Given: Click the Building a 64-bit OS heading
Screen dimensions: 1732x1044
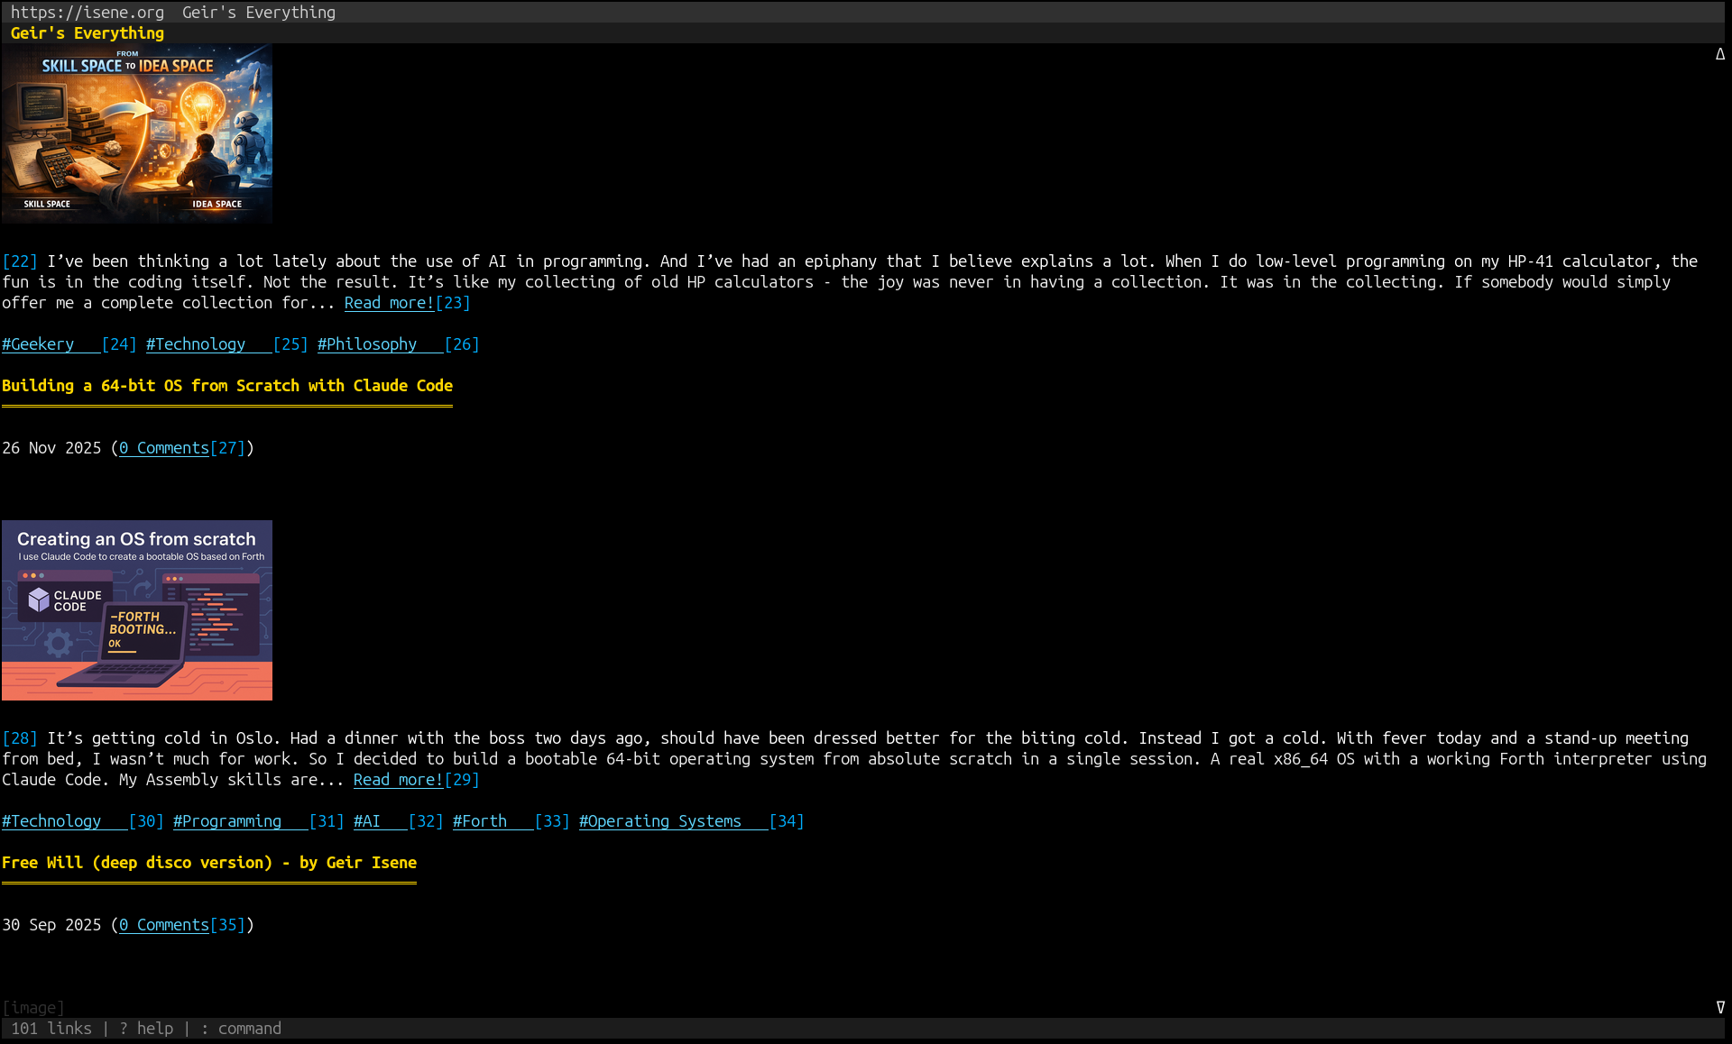Looking at the screenshot, I should [x=226, y=385].
